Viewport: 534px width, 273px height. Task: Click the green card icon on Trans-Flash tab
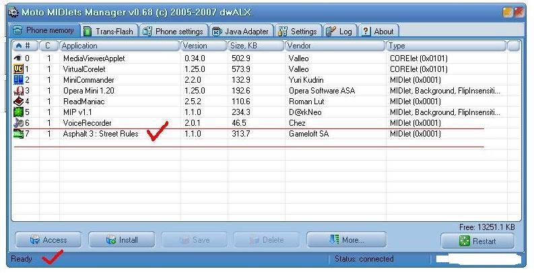coord(88,32)
